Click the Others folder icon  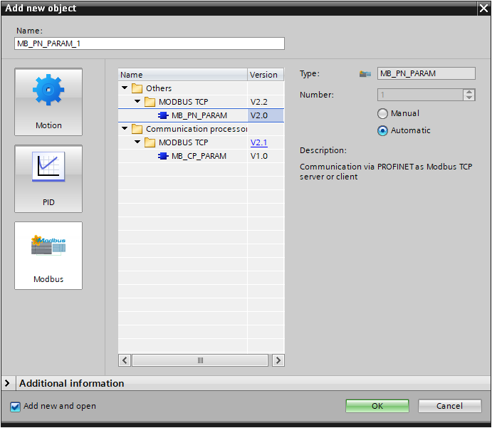pos(137,88)
